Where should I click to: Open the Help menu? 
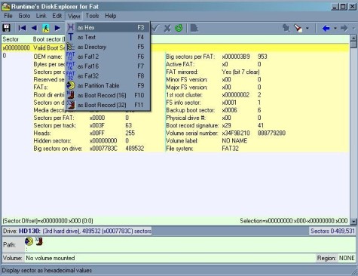click(x=111, y=16)
